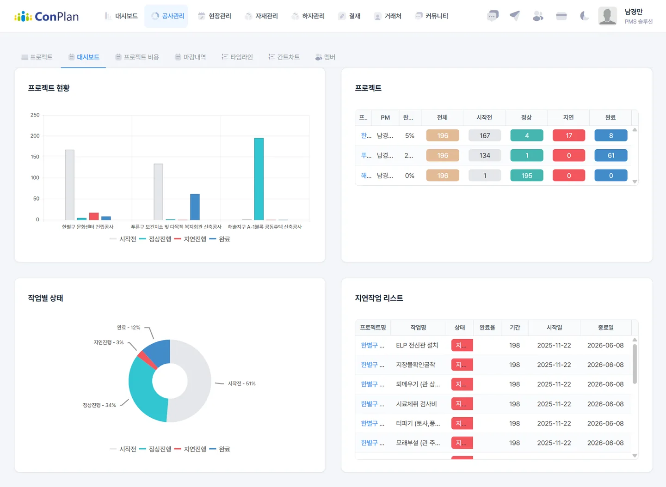
Task: Open the 푸... project link in table
Action: (366, 155)
